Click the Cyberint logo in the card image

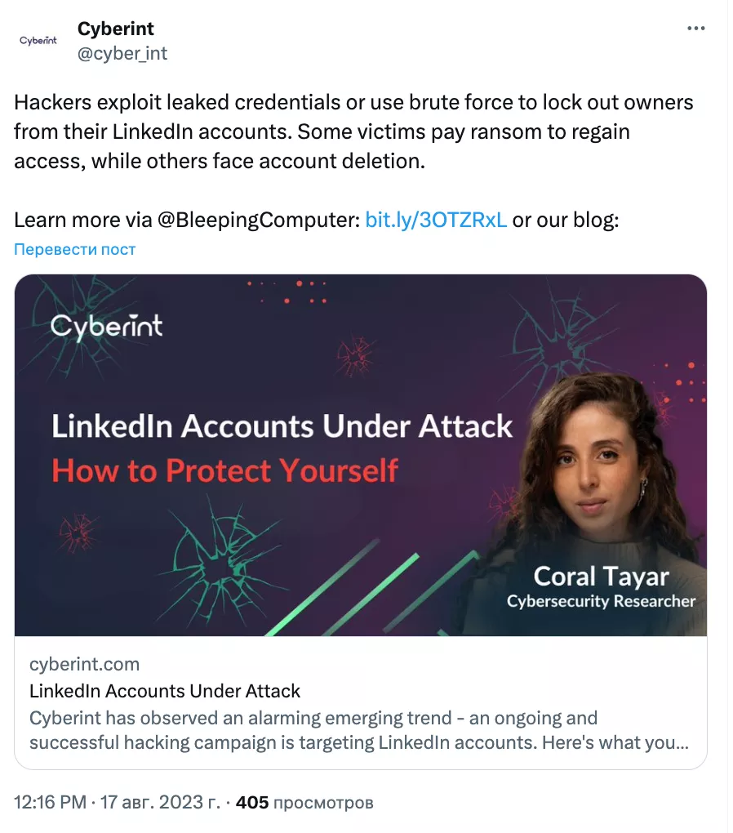[x=107, y=326]
